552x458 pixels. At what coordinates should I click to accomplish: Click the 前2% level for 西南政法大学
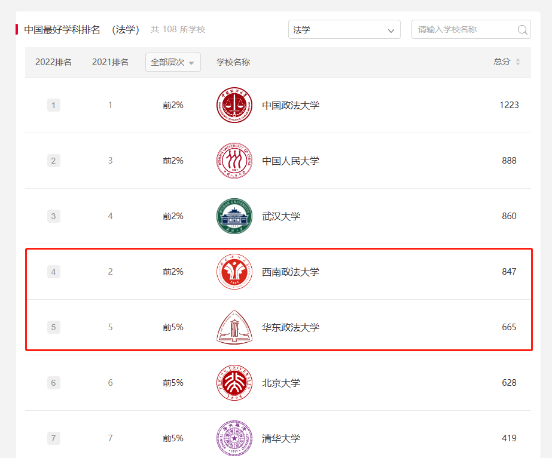pos(173,272)
